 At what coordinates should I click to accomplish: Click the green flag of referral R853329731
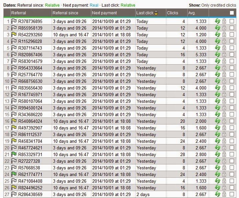(x=14, y=154)
